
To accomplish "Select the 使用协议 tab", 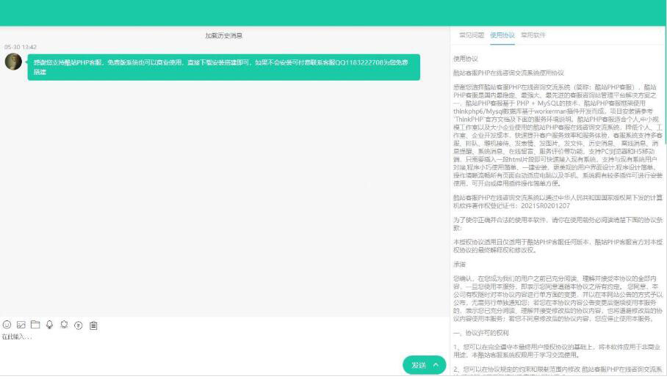I will (x=502, y=35).
